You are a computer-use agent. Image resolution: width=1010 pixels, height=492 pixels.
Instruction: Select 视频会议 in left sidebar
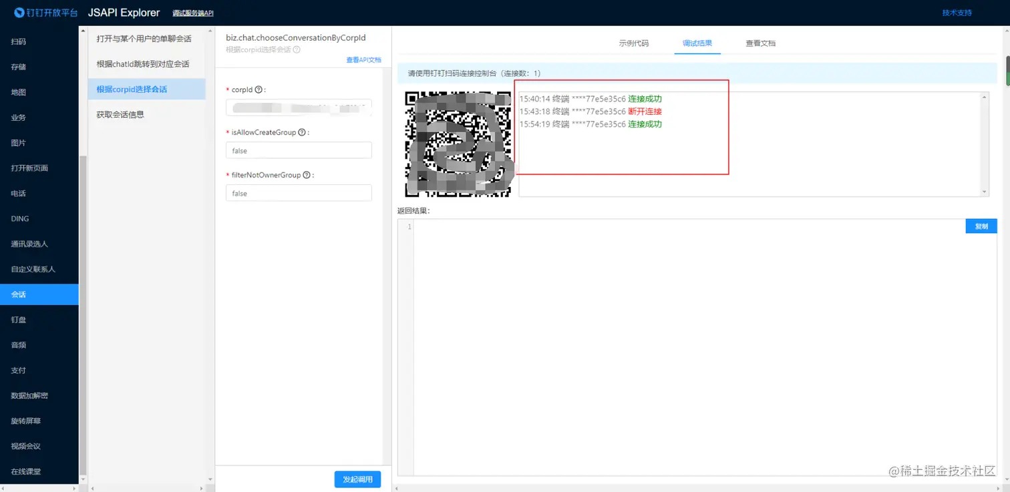(39, 446)
